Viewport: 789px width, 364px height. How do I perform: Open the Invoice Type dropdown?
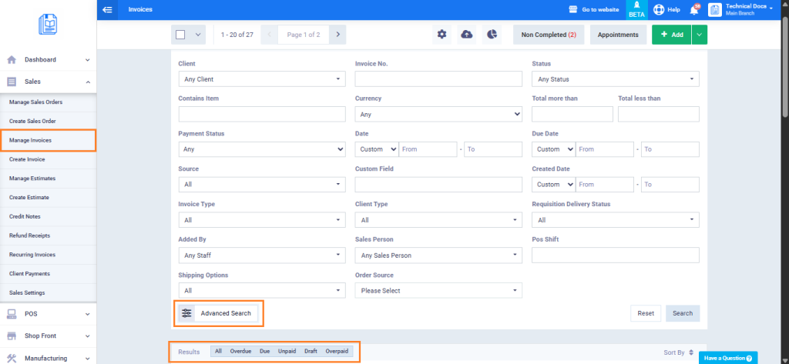coord(262,219)
